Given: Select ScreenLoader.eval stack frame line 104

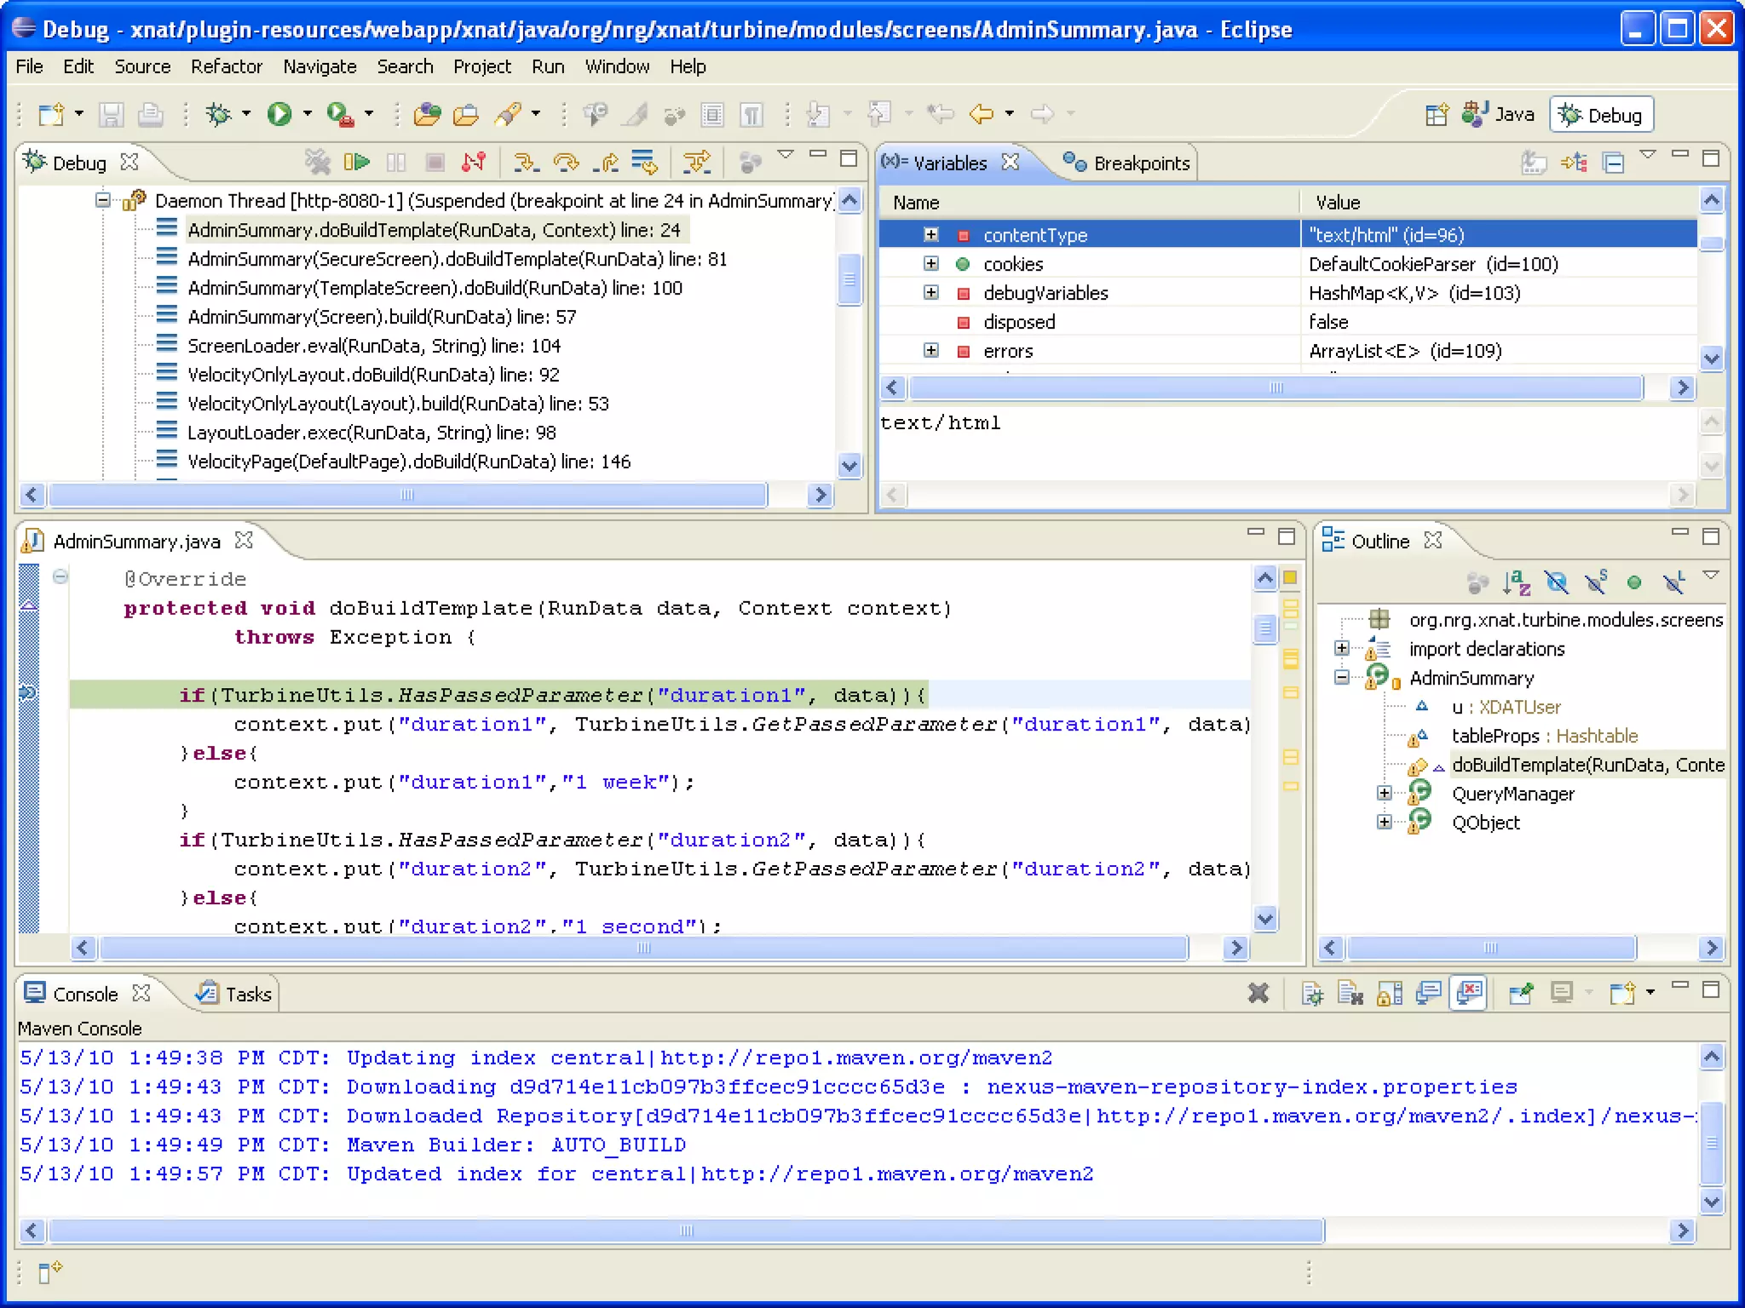Looking at the screenshot, I should (374, 346).
